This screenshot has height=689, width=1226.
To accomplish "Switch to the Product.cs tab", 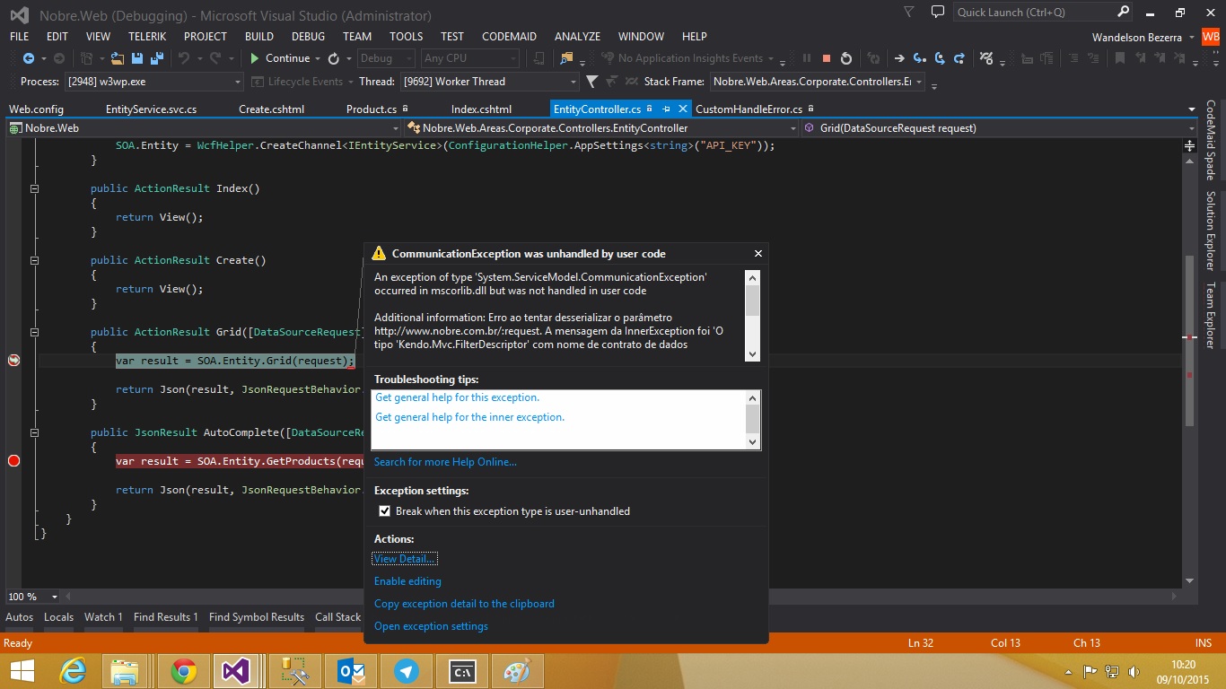I will point(371,109).
